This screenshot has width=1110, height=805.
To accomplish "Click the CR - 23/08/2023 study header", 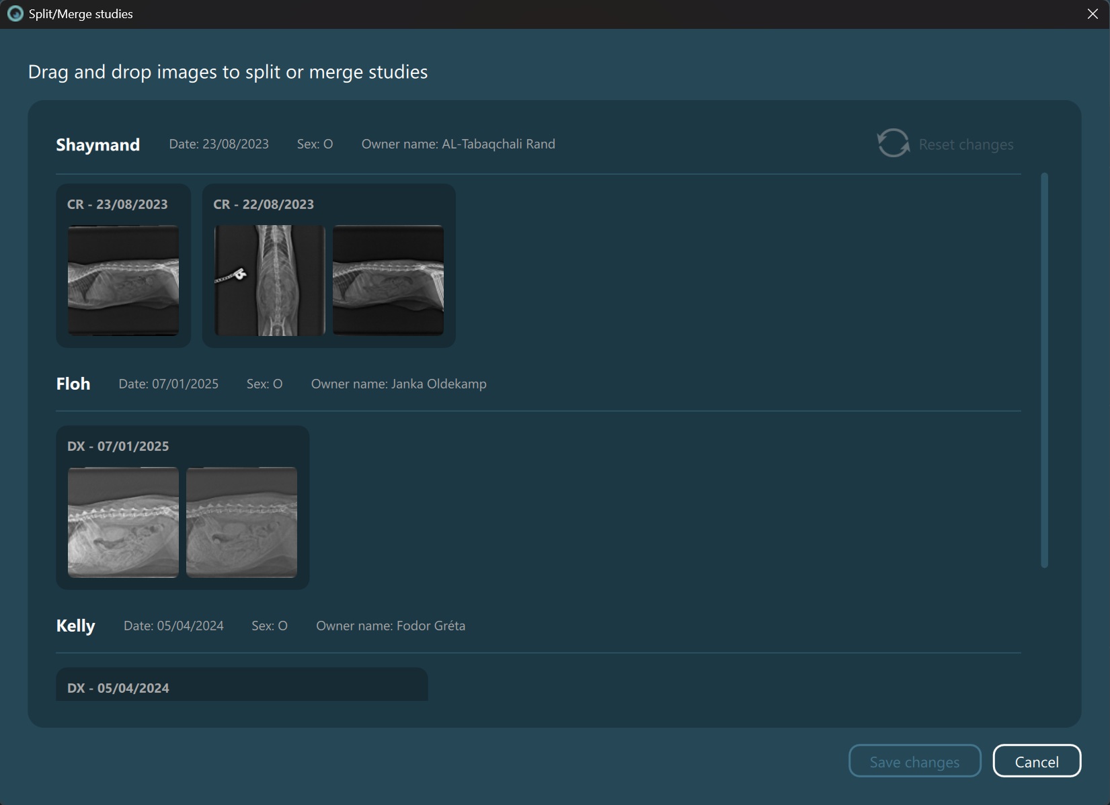I will tap(118, 204).
